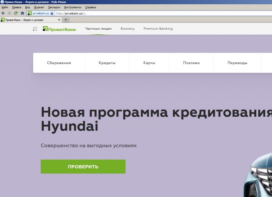Image resolution: width=272 pixels, height=197 pixels.
Task: Open the Карты category
Action: [x=149, y=63]
